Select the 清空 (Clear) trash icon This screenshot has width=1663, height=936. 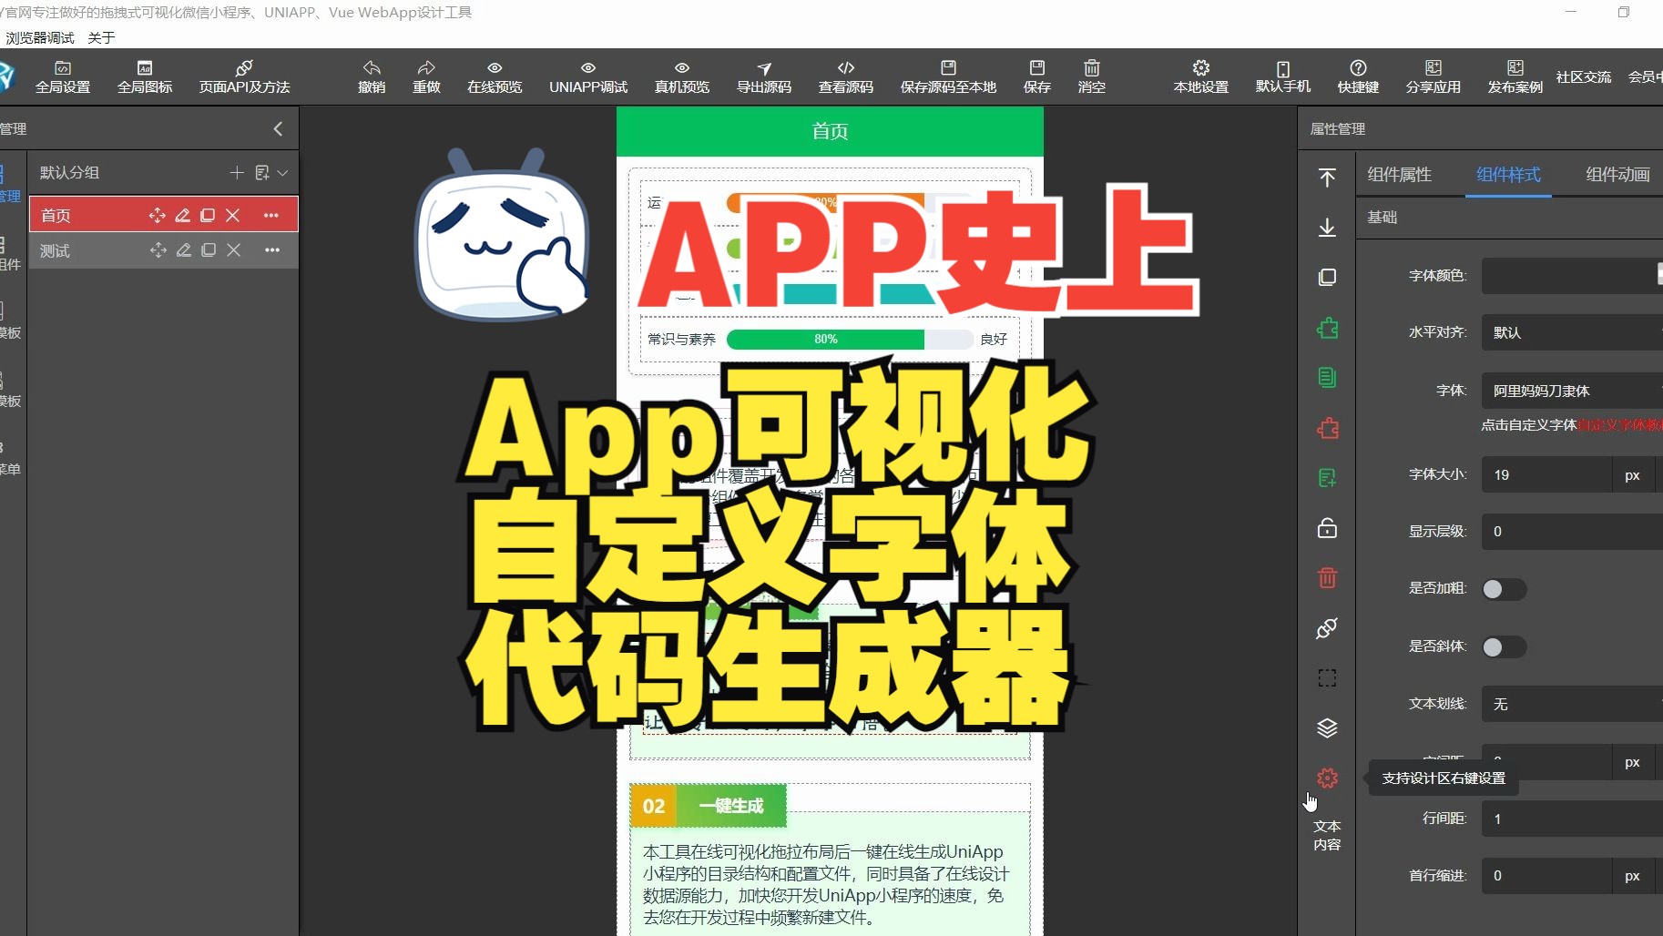(x=1091, y=76)
